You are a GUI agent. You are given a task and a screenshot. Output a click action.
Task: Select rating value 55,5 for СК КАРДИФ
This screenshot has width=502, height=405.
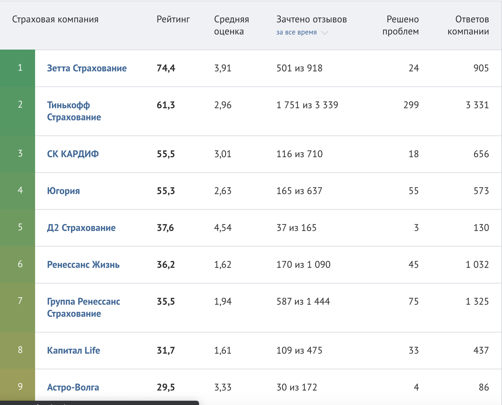click(x=166, y=154)
